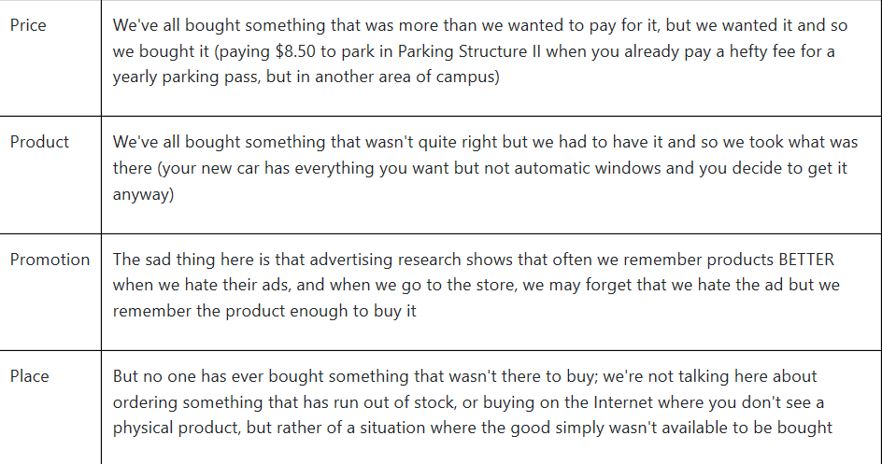
Task: Click the word BETTER in Promotion cell
Action: pos(806,260)
